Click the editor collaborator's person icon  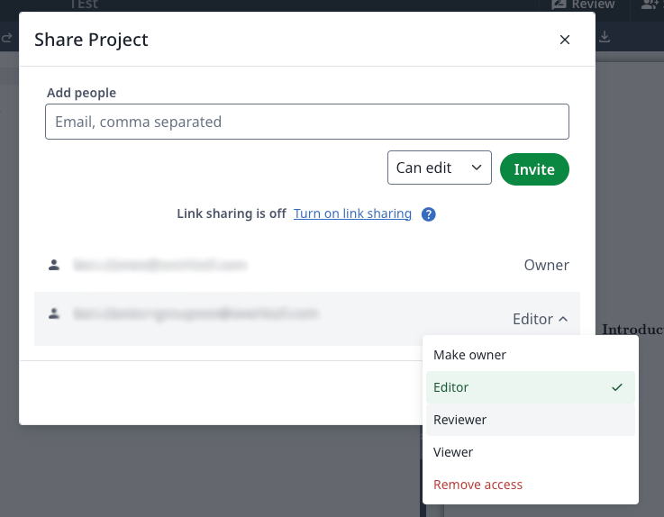[54, 313]
